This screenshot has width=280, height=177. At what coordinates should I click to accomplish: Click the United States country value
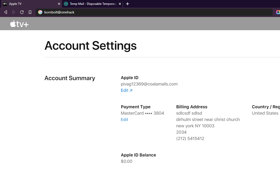pyautogui.click(x=265, y=113)
